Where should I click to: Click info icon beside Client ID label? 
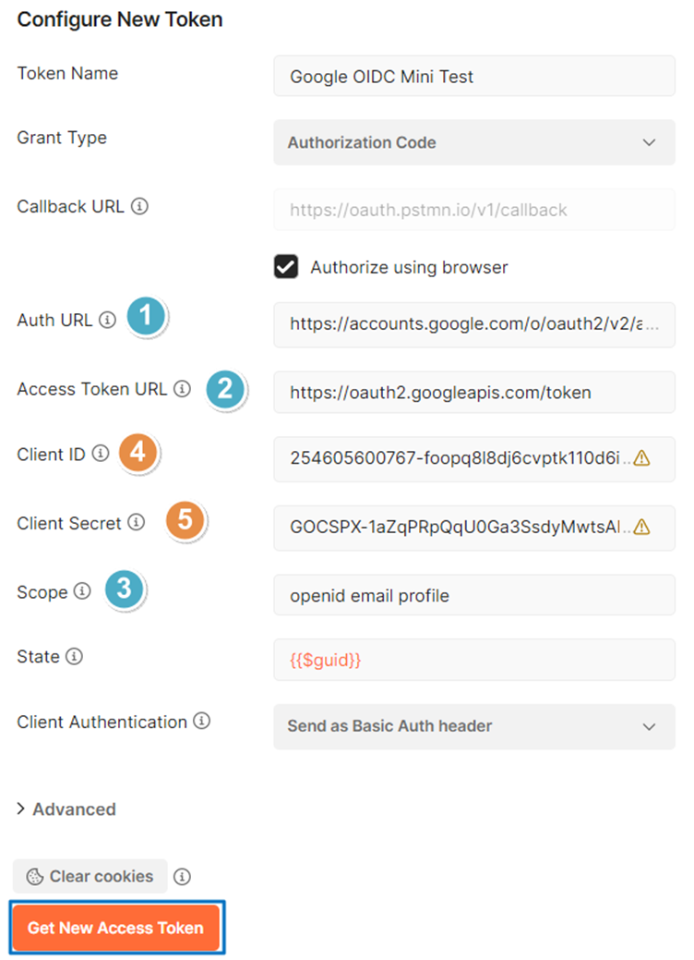click(x=101, y=454)
